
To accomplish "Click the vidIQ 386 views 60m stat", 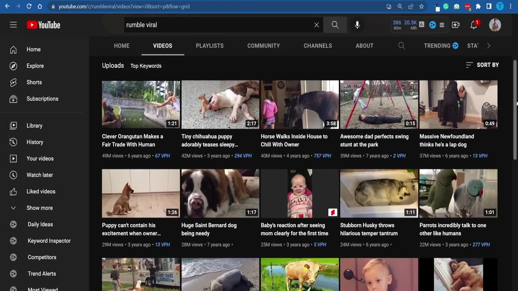I will pos(397,25).
